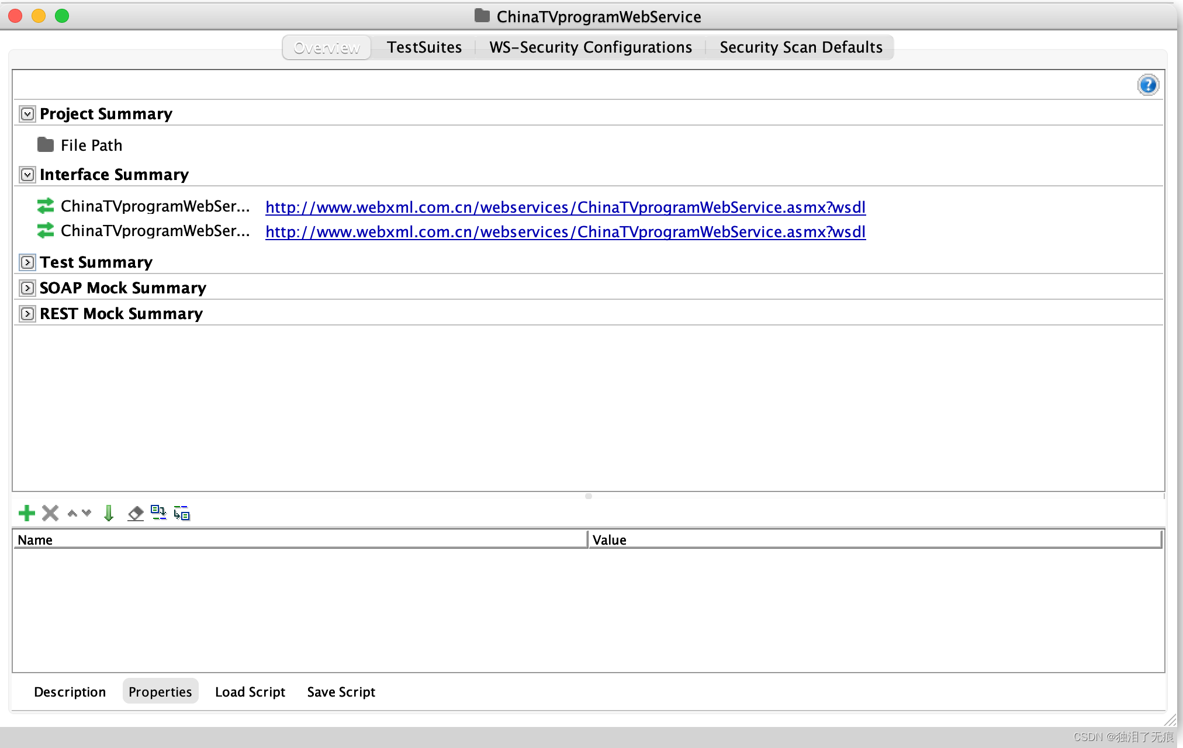1183x748 pixels.
Task: Switch to the TestSuites tab
Action: point(424,47)
